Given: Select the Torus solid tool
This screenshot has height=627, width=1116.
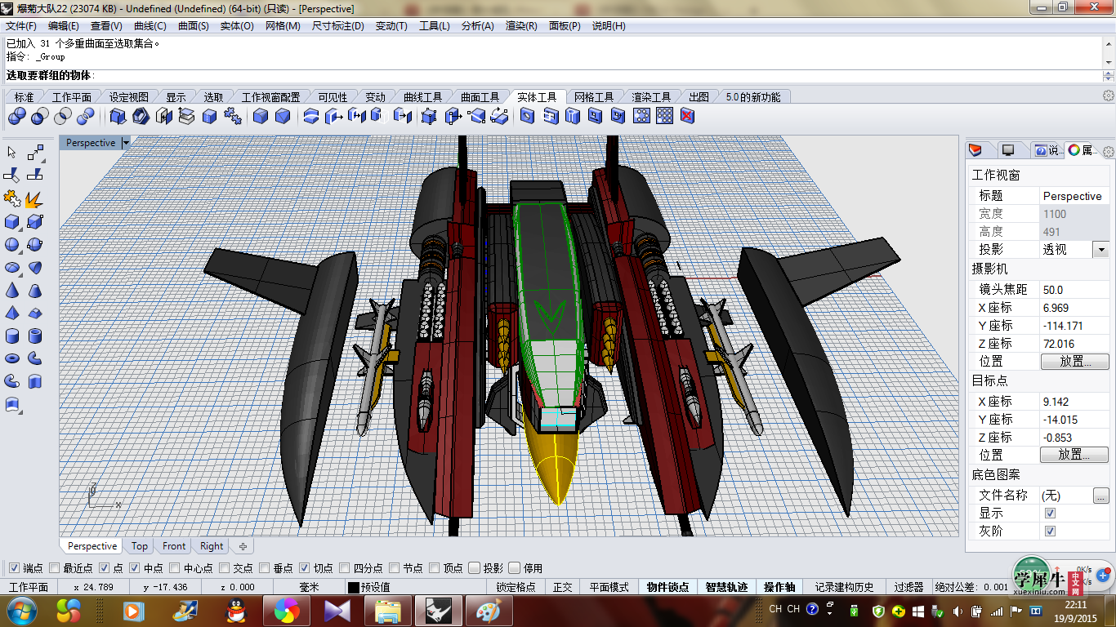Looking at the screenshot, I should [x=11, y=358].
